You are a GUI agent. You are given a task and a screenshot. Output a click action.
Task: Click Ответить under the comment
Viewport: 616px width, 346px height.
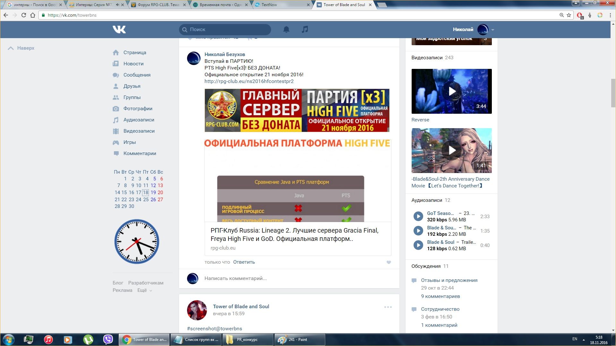(244, 262)
